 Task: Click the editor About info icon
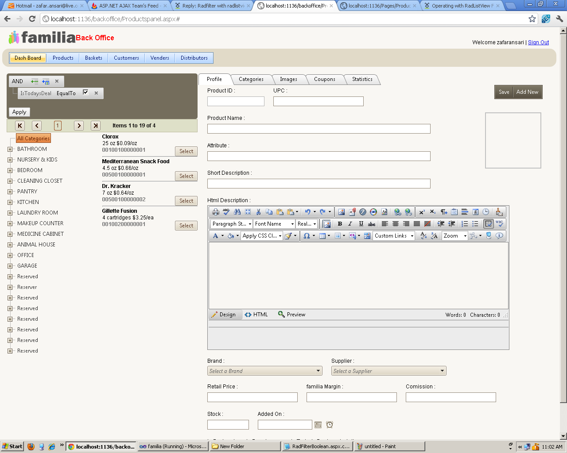point(499,236)
